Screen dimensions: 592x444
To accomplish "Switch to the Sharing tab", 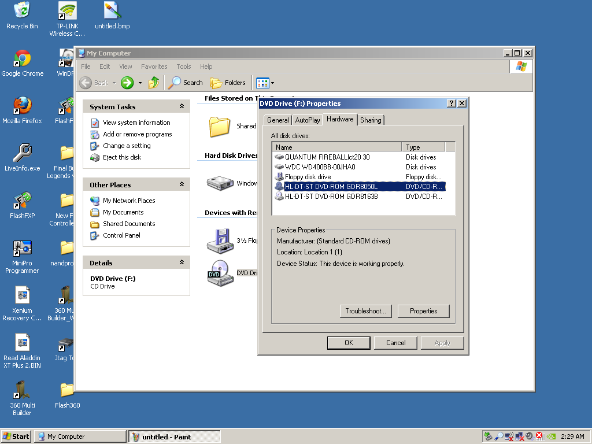I will 371,120.
